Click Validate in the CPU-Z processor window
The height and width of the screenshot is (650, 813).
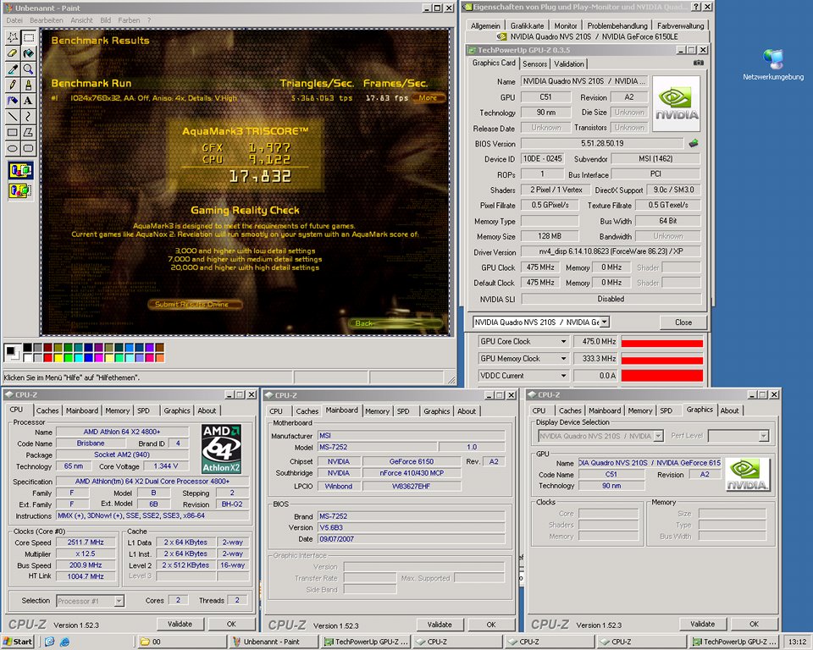pyautogui.click(x=180, y=624)
